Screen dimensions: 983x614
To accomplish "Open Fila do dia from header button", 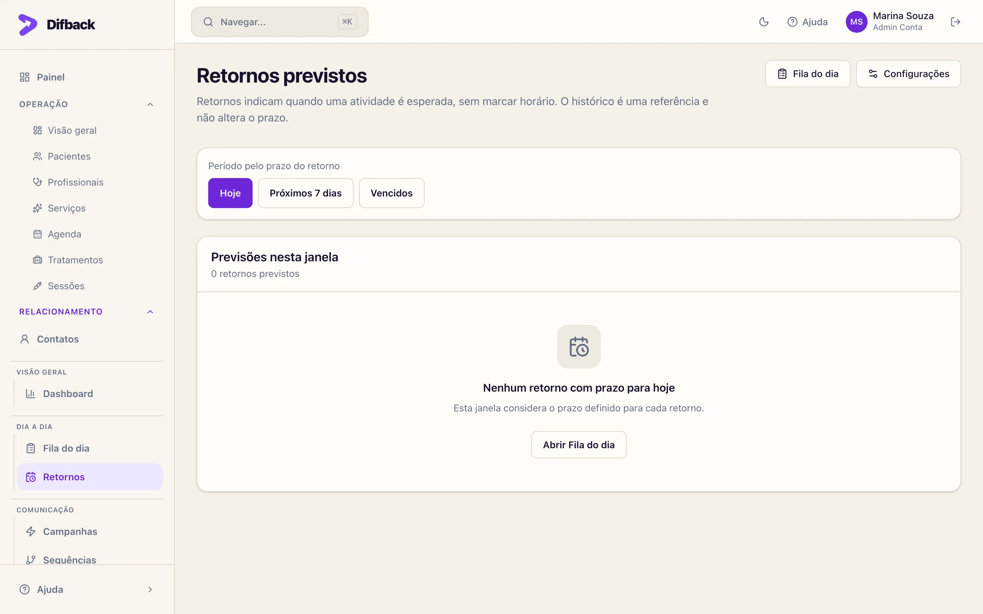I will pyautogui.click(x=807, y=74).
